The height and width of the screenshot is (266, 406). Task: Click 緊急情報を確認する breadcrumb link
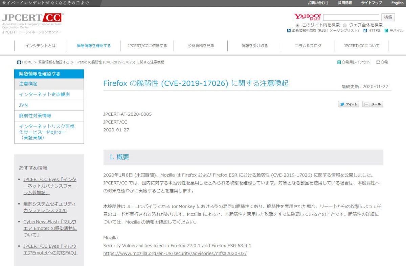(54, 62)
